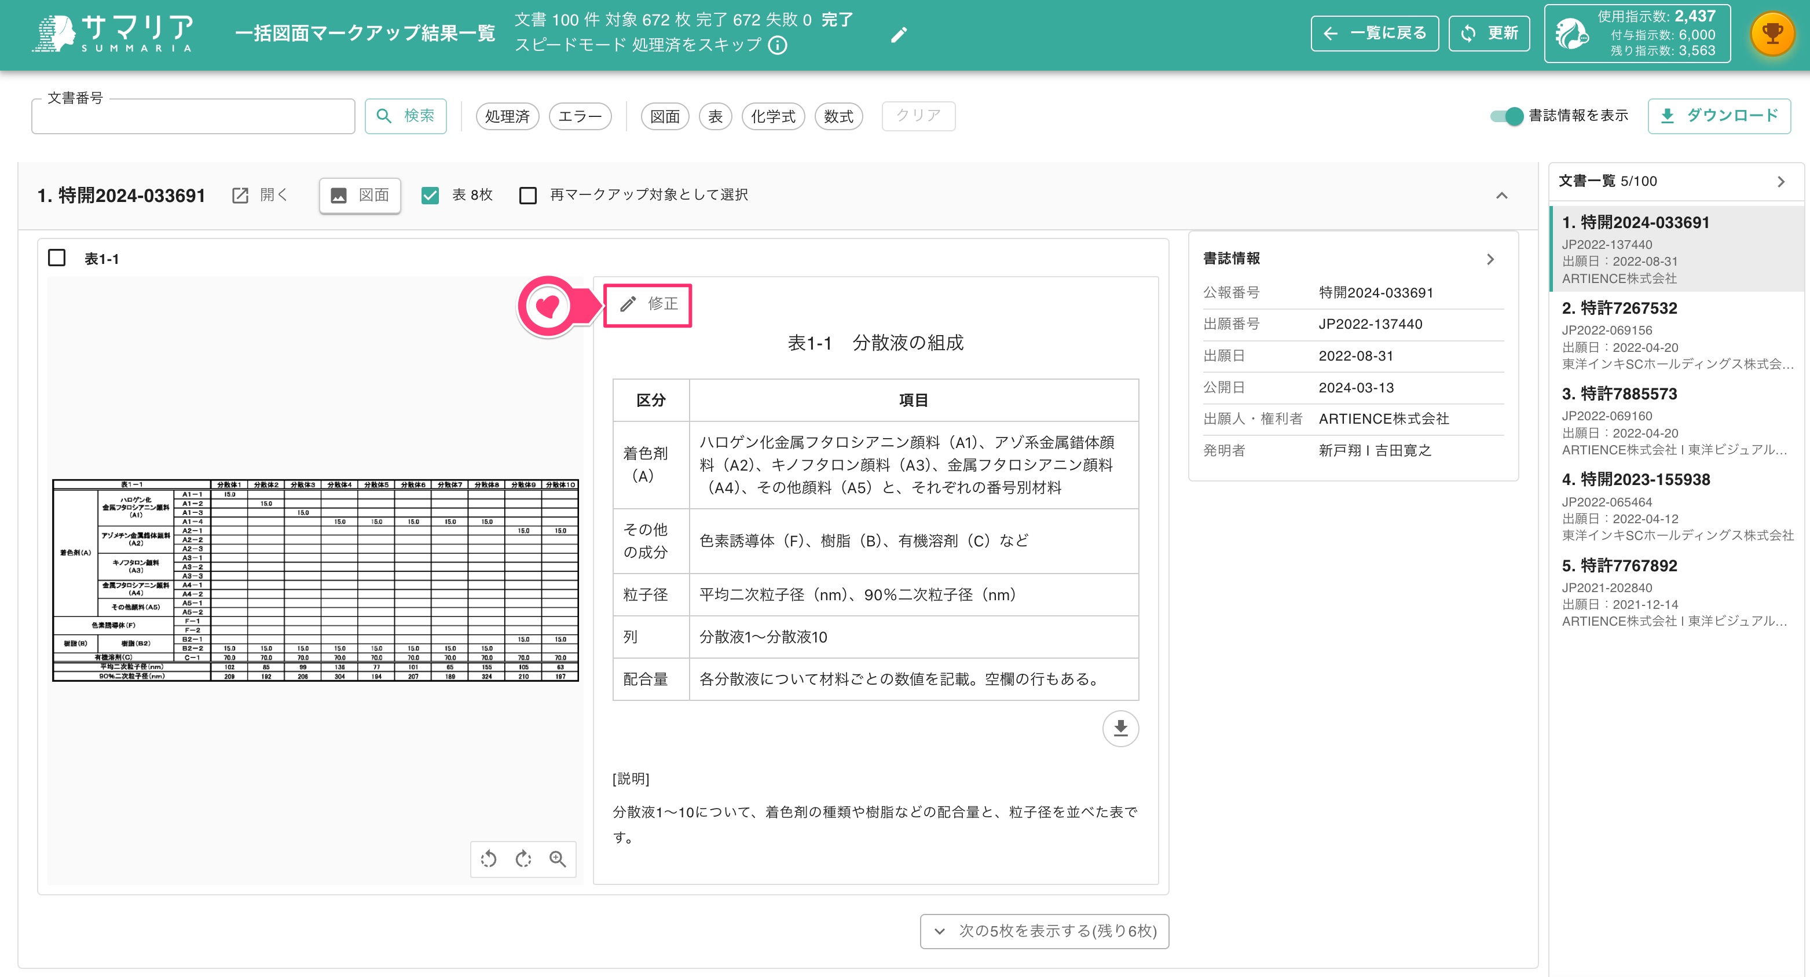The height and width of the screenshot is (977, 1810).
Task: Click the 修正 edit button
Action: (648, 304)
